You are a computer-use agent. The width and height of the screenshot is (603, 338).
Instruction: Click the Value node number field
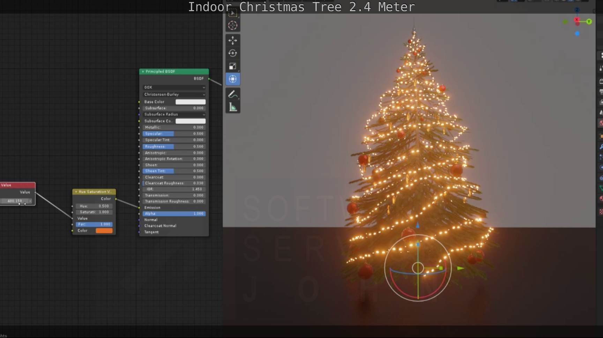tap(15, 201)
